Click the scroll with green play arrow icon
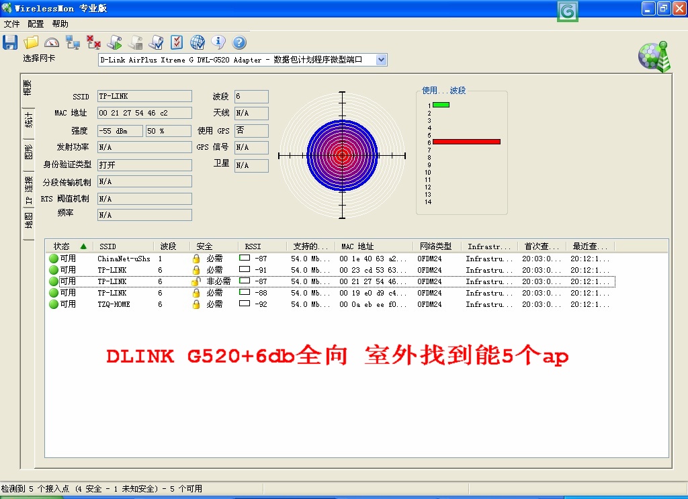688x499 pixels. [x=114, y=42]
